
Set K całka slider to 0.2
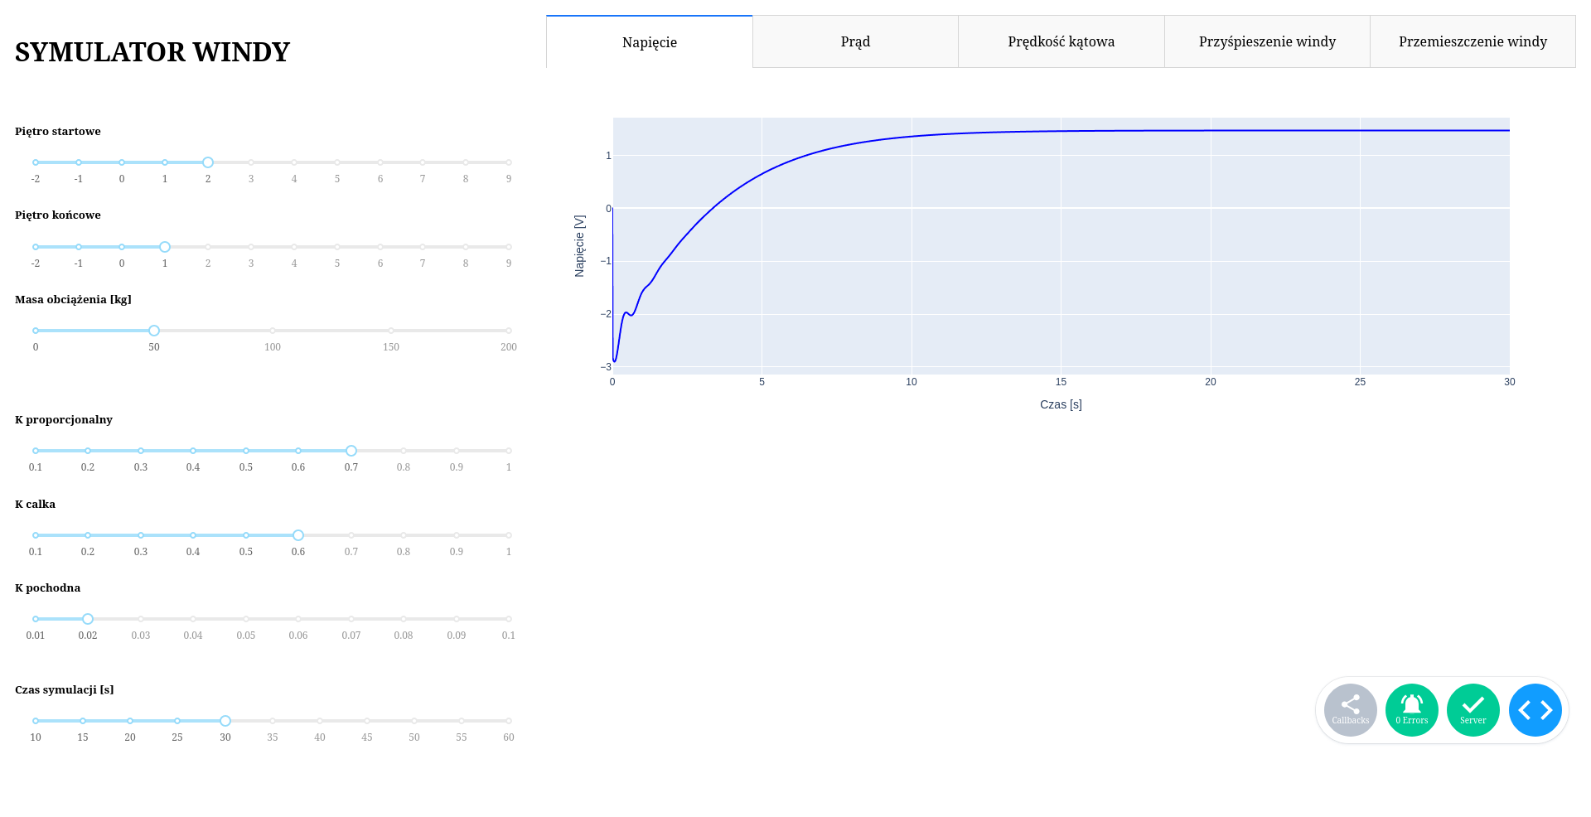click(x=88, y=535)
